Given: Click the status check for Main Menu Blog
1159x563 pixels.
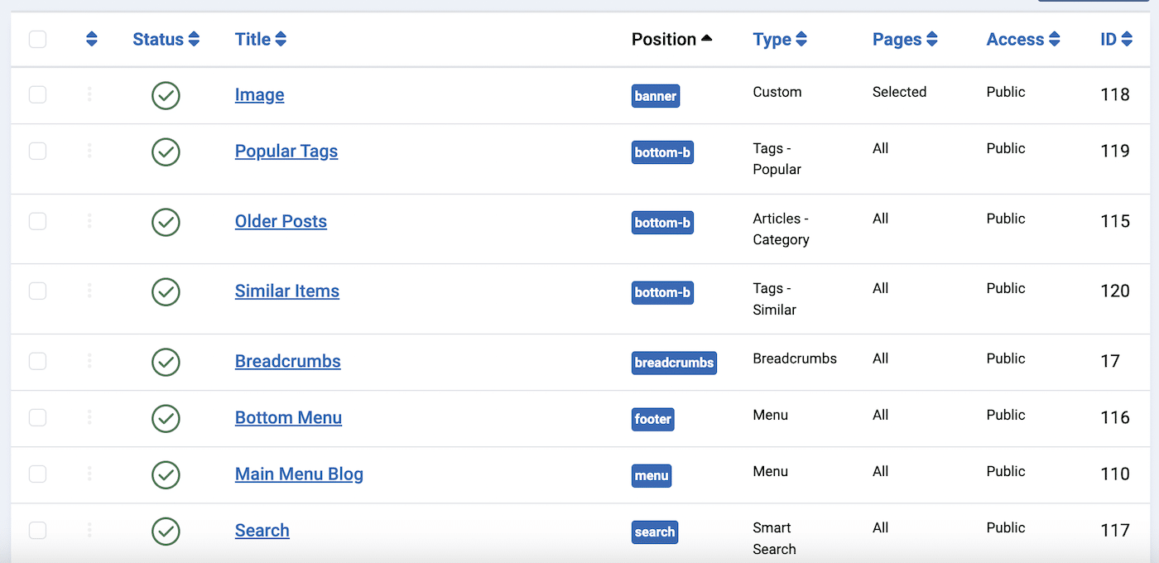Looking at the screenshot, I should click(166, 475).
